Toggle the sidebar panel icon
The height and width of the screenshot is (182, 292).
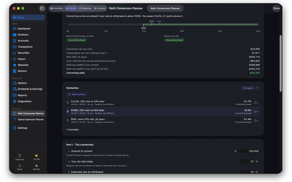(42, 8)
